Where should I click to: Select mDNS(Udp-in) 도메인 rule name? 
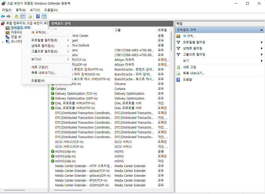click(65, 156)
